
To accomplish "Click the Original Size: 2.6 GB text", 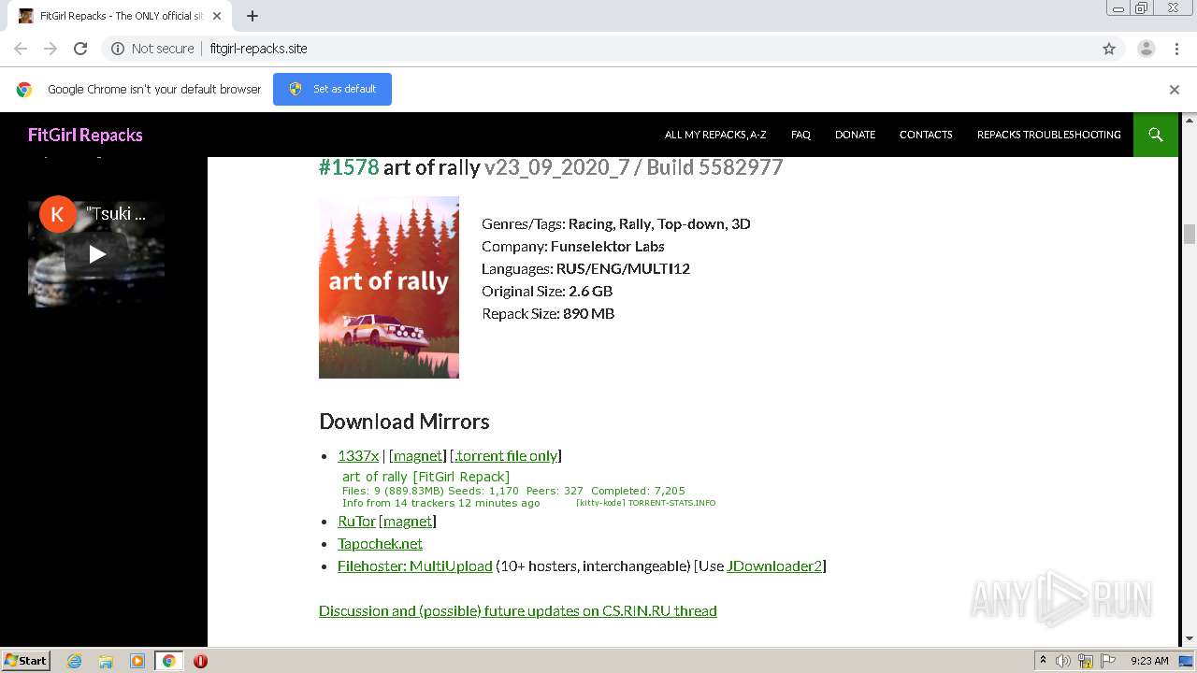I will 547,291.
